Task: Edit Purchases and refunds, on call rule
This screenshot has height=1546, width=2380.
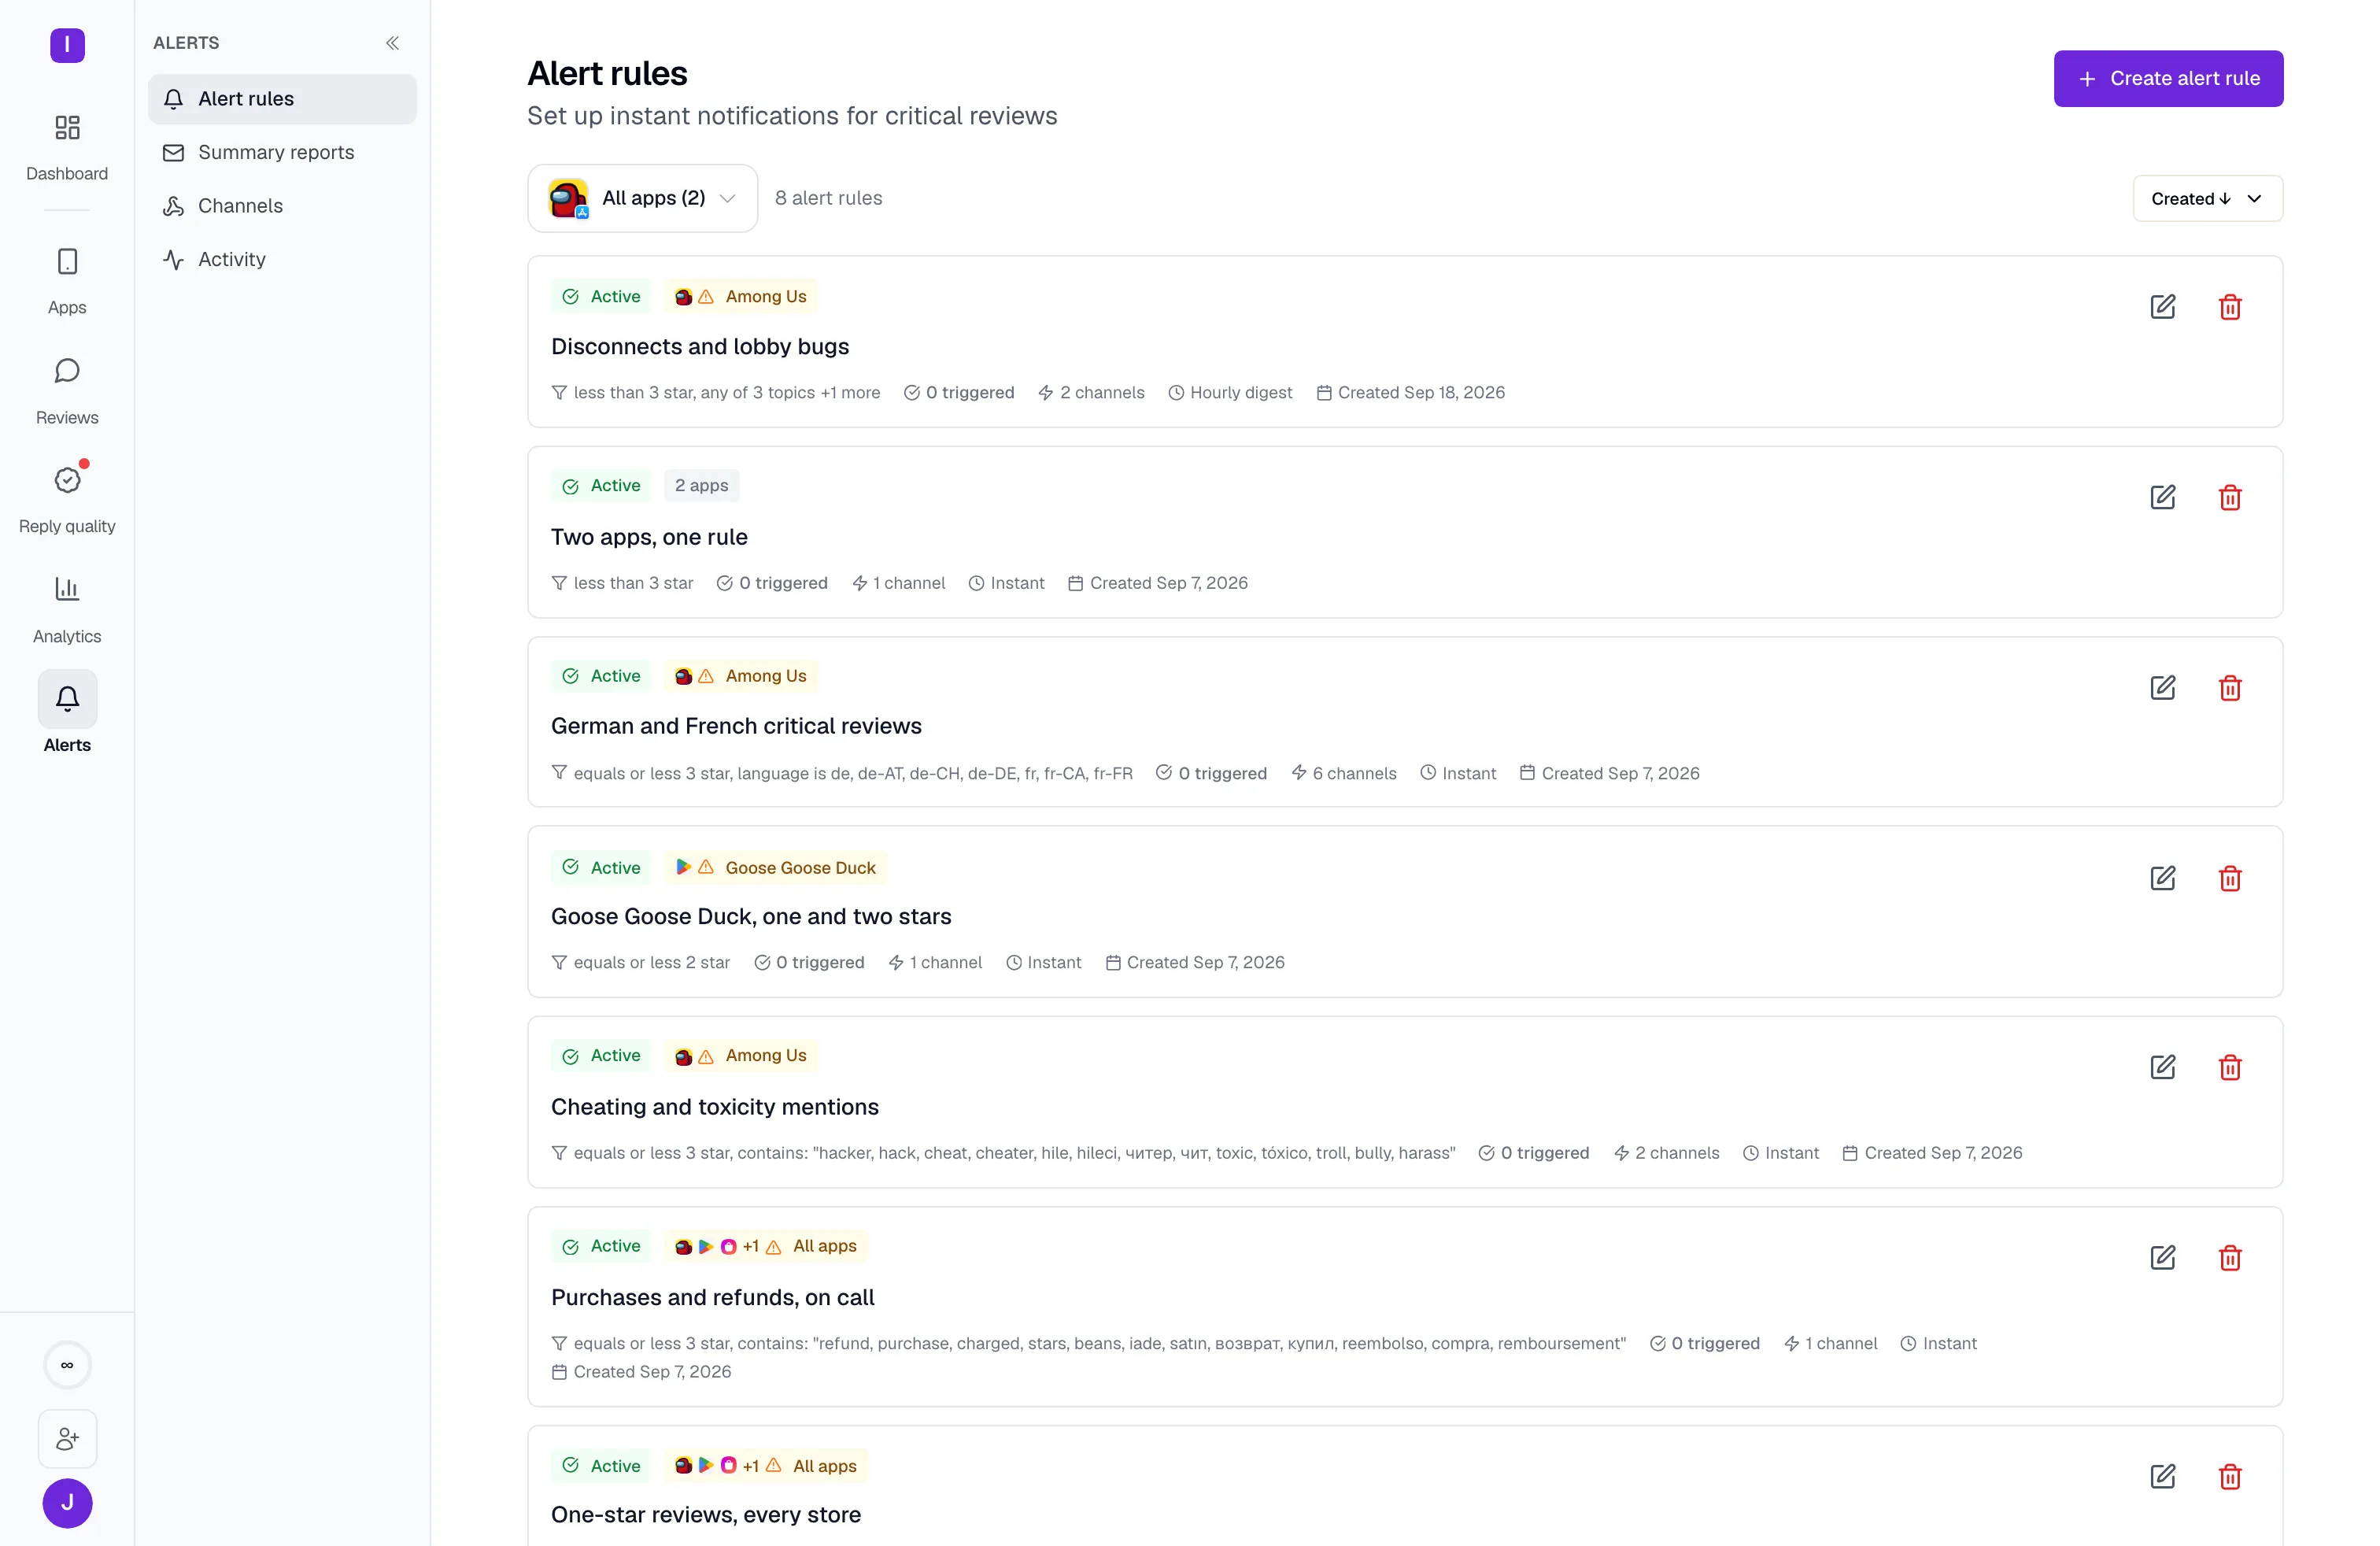Action: [x=2162, y=1257]
